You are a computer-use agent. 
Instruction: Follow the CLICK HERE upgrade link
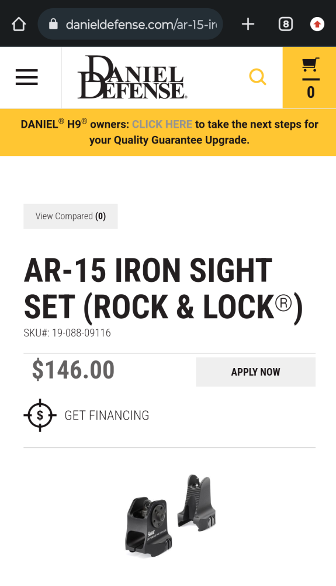tap(162, 124)
